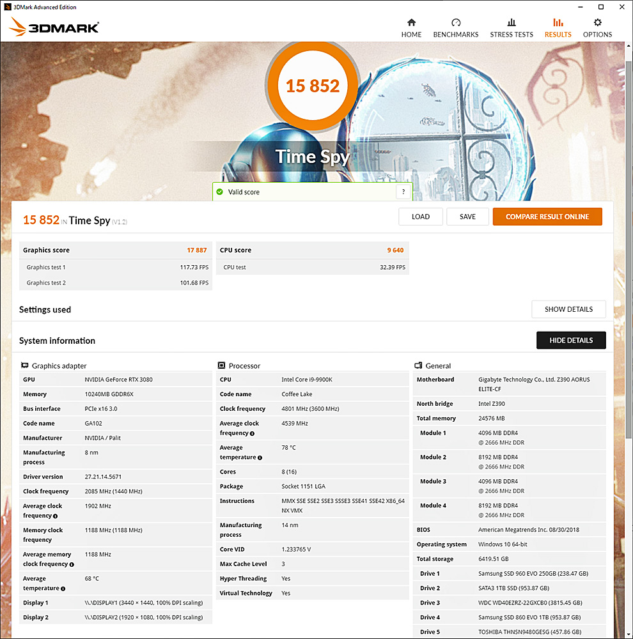Screen dimensions: 633x639
Task: Click COMPARE RESULT ONLINE button
Action: pos(547,217)
